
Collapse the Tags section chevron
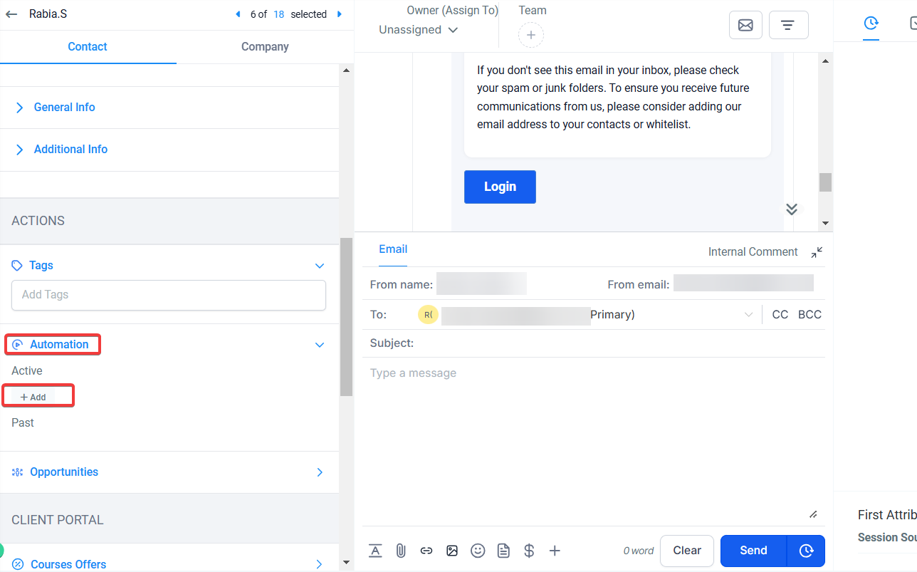tap(320, 266)
